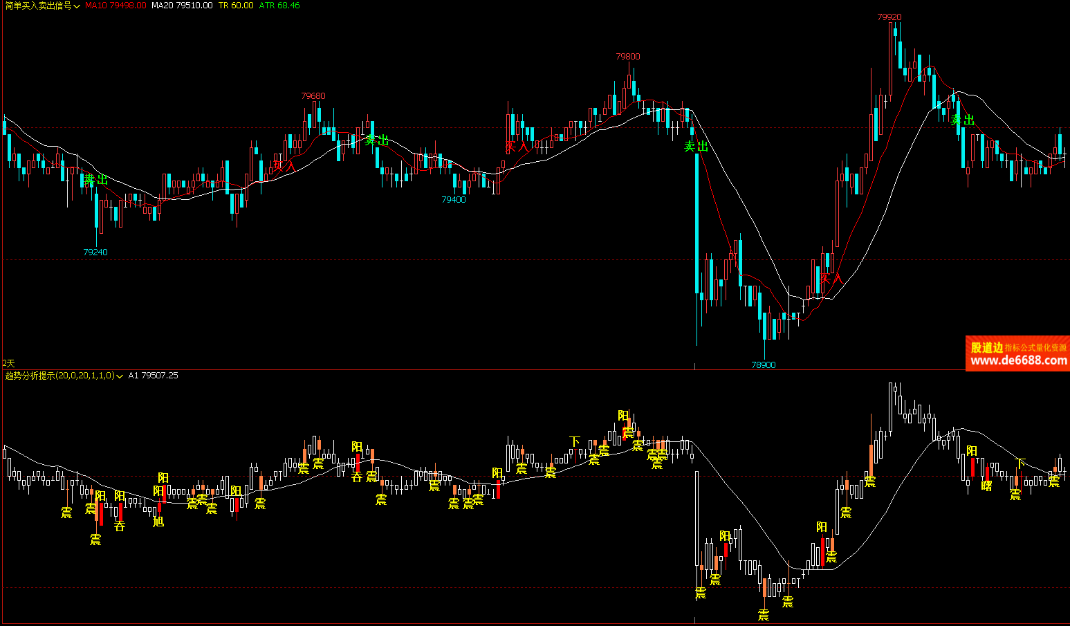This screenshot has width=1070, height=626.
Task: Click the yellow TR 60.00 readout
Action: pos(236,6)
